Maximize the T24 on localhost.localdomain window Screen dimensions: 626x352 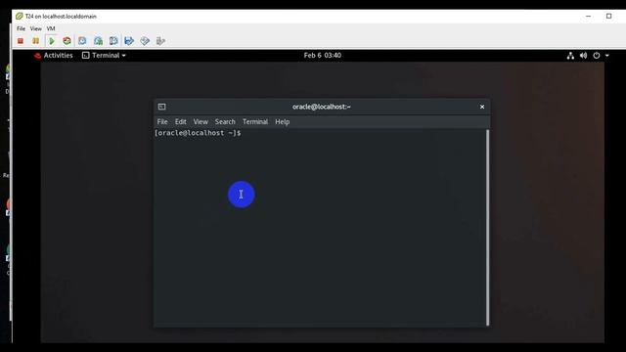pyautogui.click(x=608, y=16)
